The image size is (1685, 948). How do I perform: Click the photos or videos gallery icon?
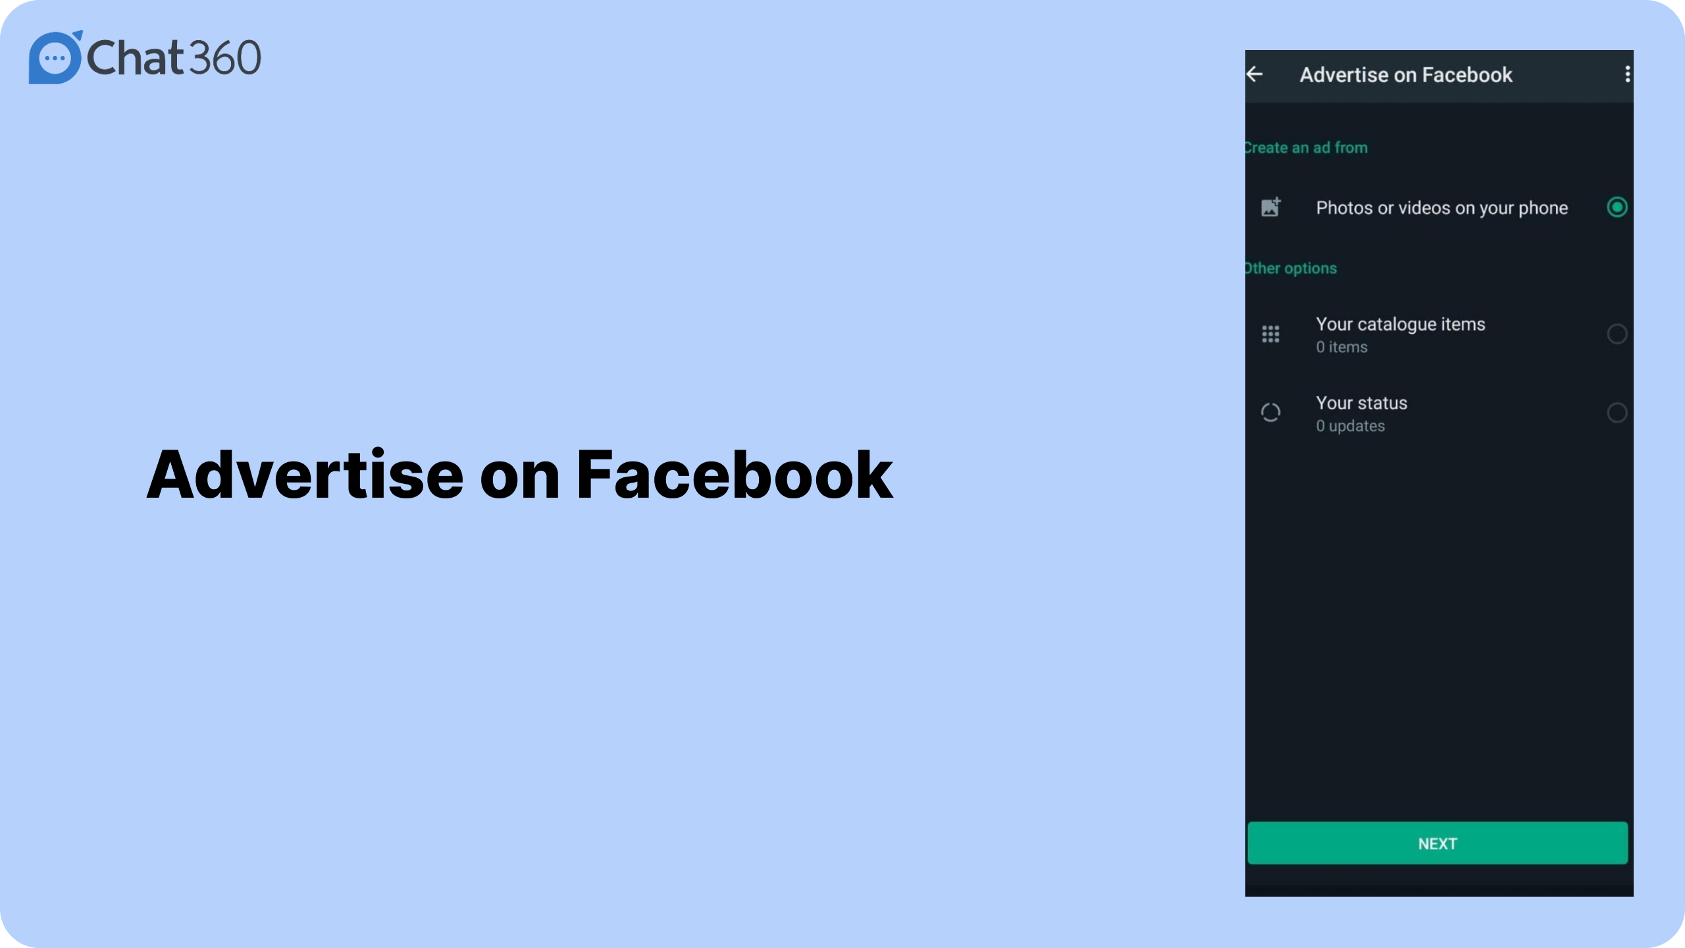point(1271,207)
